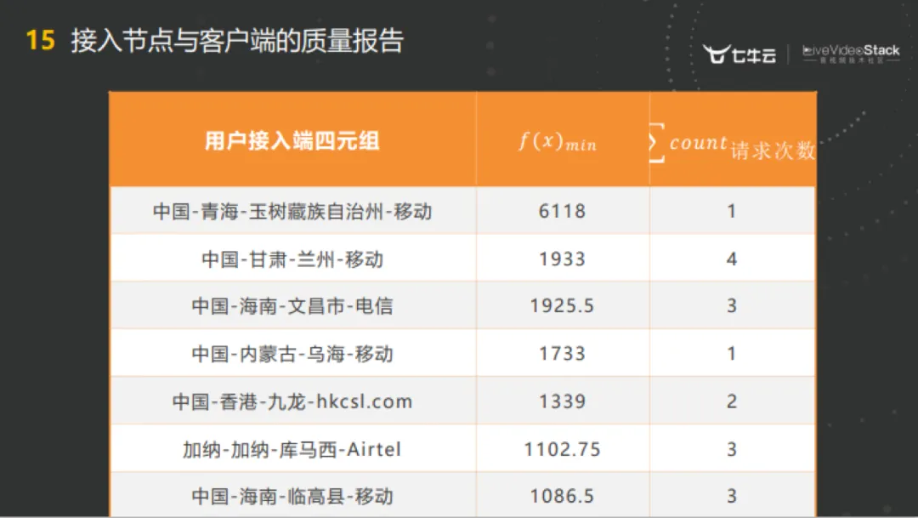Click the request count 4 for 兰州
Viewport: 918px width, 518px height.
pyautogui.click(x=732, y=259)
